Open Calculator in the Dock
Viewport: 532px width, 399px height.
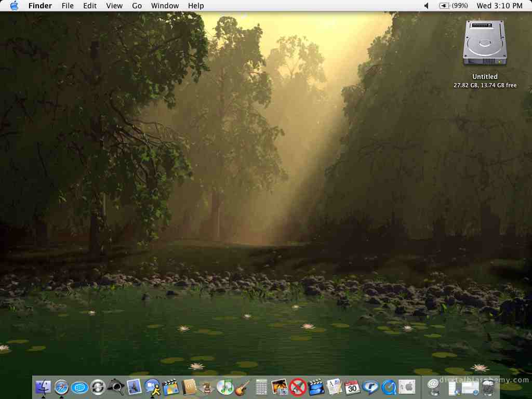pyautogui.click(x=261, y=387)
